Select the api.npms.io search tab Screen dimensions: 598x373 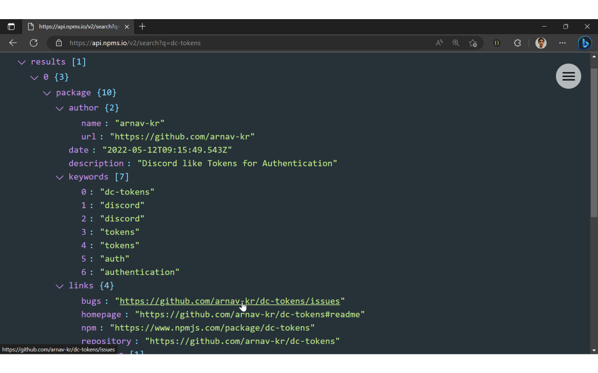pos(78,27)
